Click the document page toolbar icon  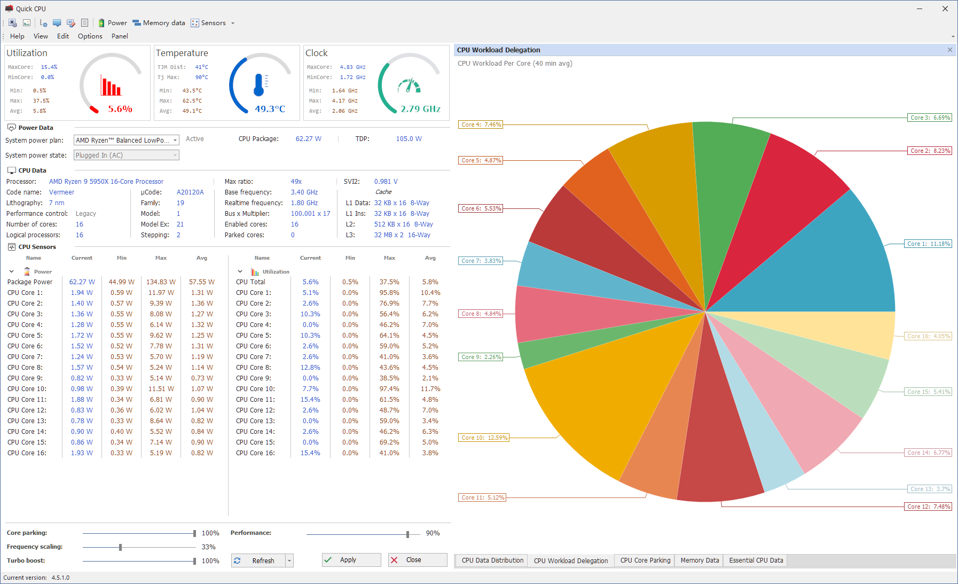tap(84, 23)
